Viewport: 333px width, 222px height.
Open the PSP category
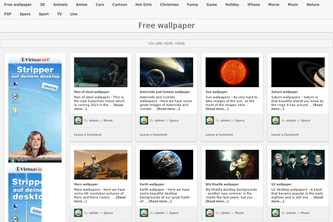[x=8, y=14]
